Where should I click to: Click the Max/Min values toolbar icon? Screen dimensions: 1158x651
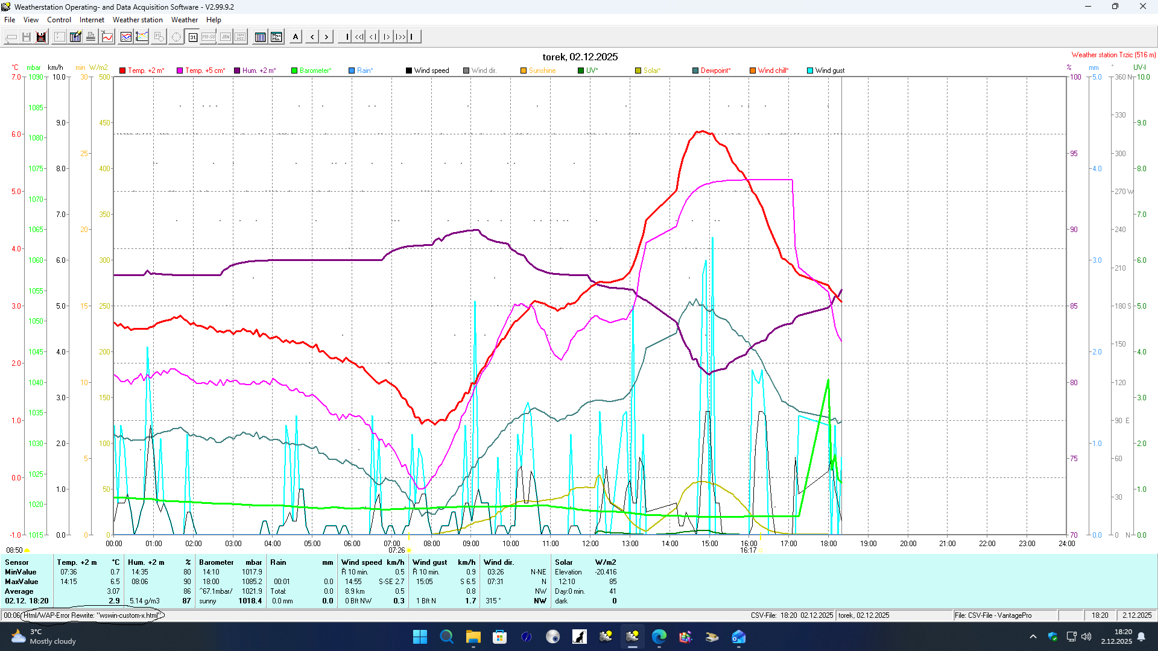pos(276,37)
